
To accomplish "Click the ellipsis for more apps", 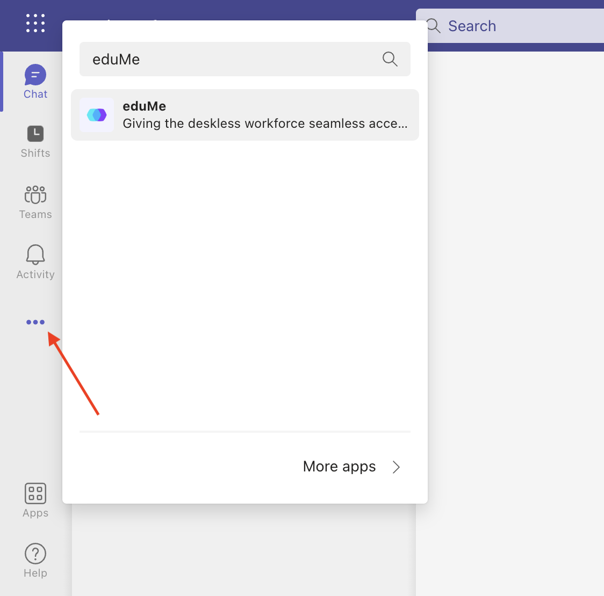I will point(35,322).
